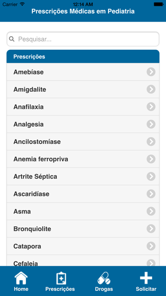Tap the Solicitar plus icon
The width and height of the screenshot is (166, 296).
click(146, 278)
